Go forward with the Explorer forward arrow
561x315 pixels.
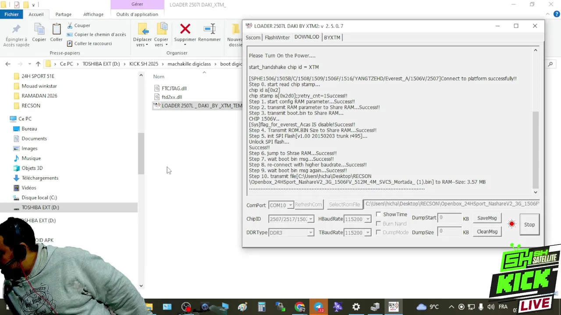[19, 64]
